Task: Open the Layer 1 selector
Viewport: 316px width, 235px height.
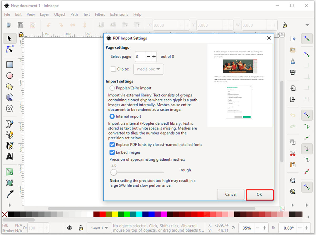Action: pos(99,228)
